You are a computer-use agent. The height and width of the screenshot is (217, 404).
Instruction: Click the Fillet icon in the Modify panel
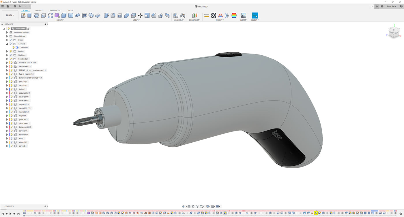click(113, 15)
